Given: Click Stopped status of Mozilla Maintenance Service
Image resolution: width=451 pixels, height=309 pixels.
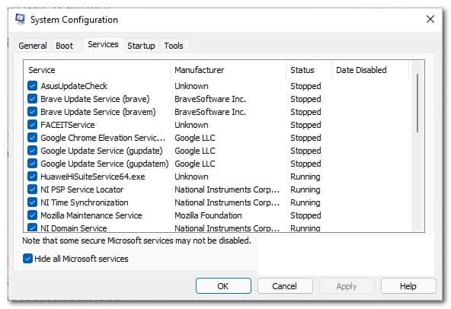Looking at the screenshot, I should 305,215.
